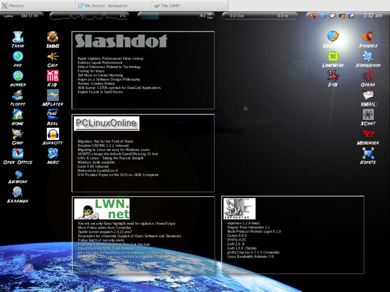Click the network 0.0 Out / 0.0 In monitor
This screenshot has width=390, height=292.
(260, 16)
